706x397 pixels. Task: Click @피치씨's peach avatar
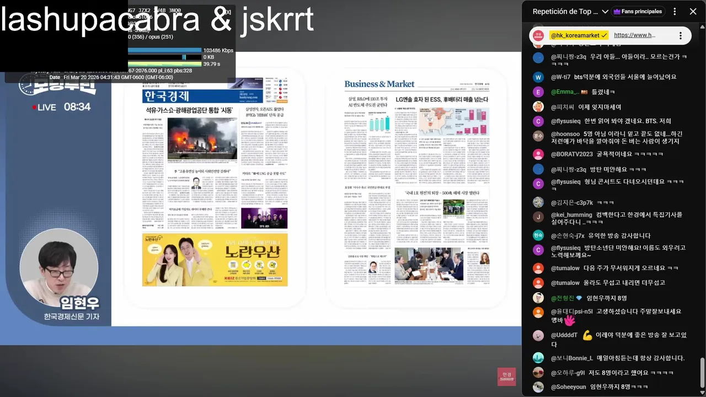click(x=538, y=106)
